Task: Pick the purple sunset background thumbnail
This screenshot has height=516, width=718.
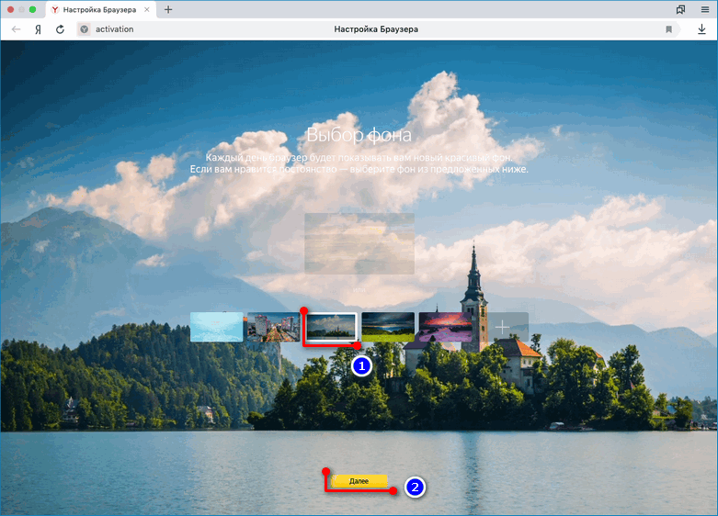Action: 444,327
